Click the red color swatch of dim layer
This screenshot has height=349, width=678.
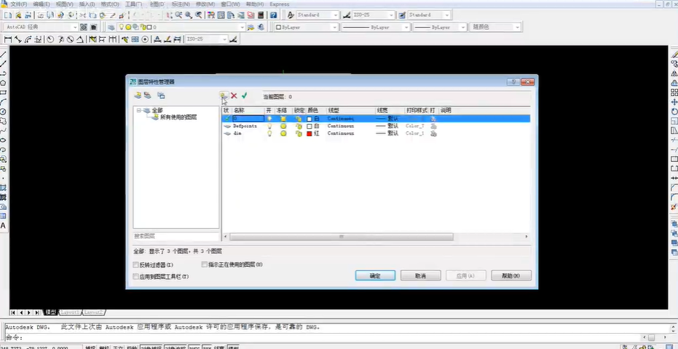[x=310, y=133]
